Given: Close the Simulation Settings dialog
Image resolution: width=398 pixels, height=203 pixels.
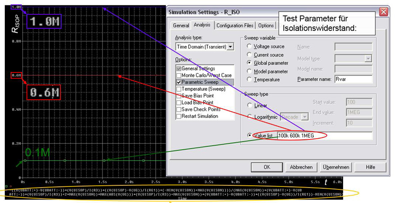Looking at the screenshot, I should 383,11.
